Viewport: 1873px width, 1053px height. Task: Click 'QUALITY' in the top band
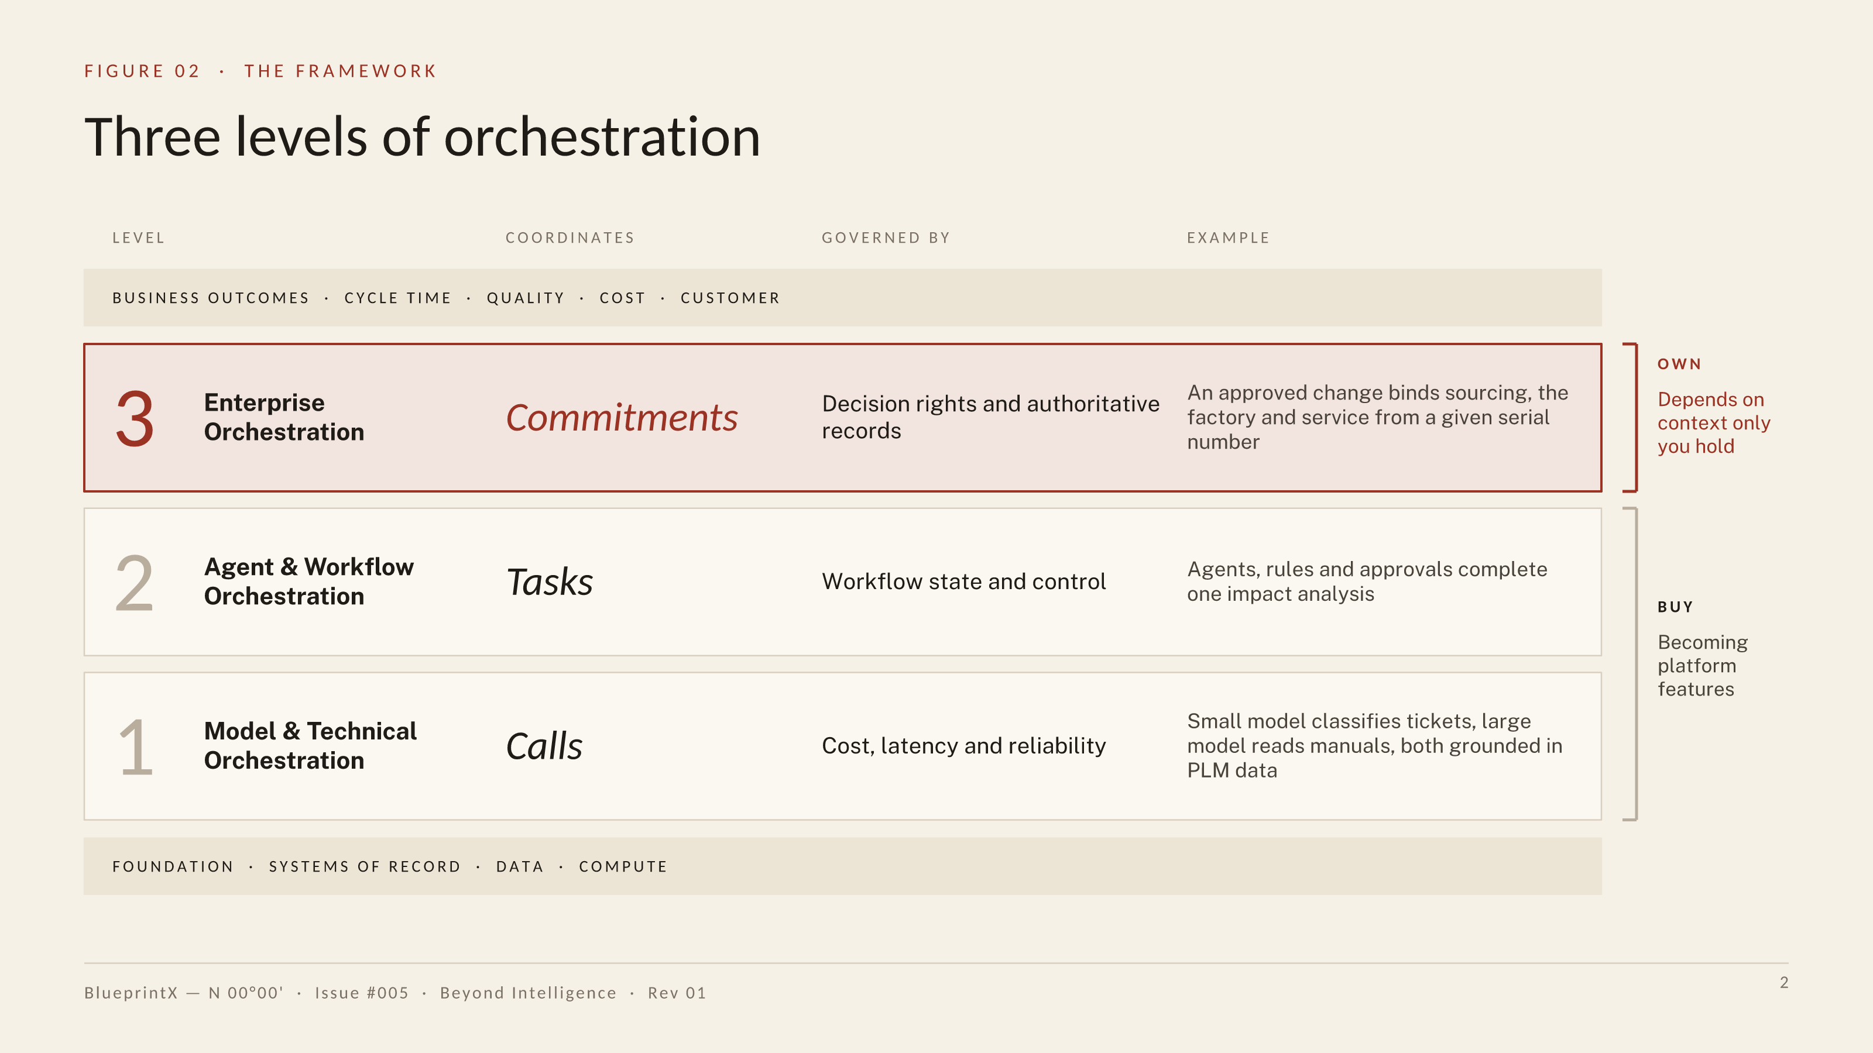[526, 298]
